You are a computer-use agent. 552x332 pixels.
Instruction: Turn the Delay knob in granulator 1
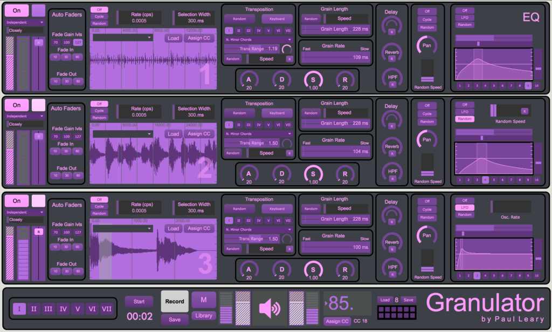(391, 26)
